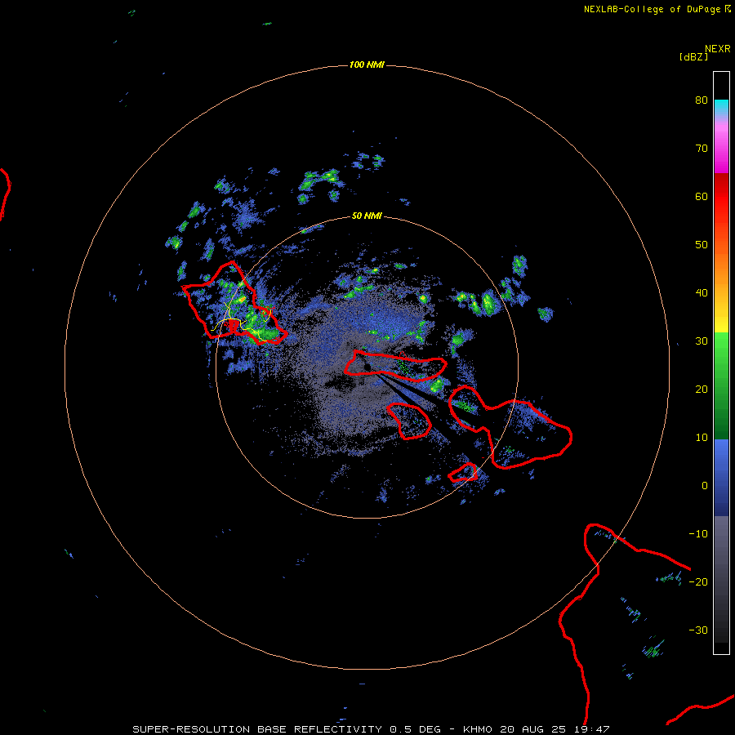This screenshot has width=735, height=735.
Task: Click the 0 value on the dBZ scale
Action: (x=705, y=486)
